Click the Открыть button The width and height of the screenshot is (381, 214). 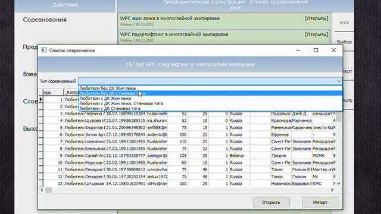click(271, 202)
